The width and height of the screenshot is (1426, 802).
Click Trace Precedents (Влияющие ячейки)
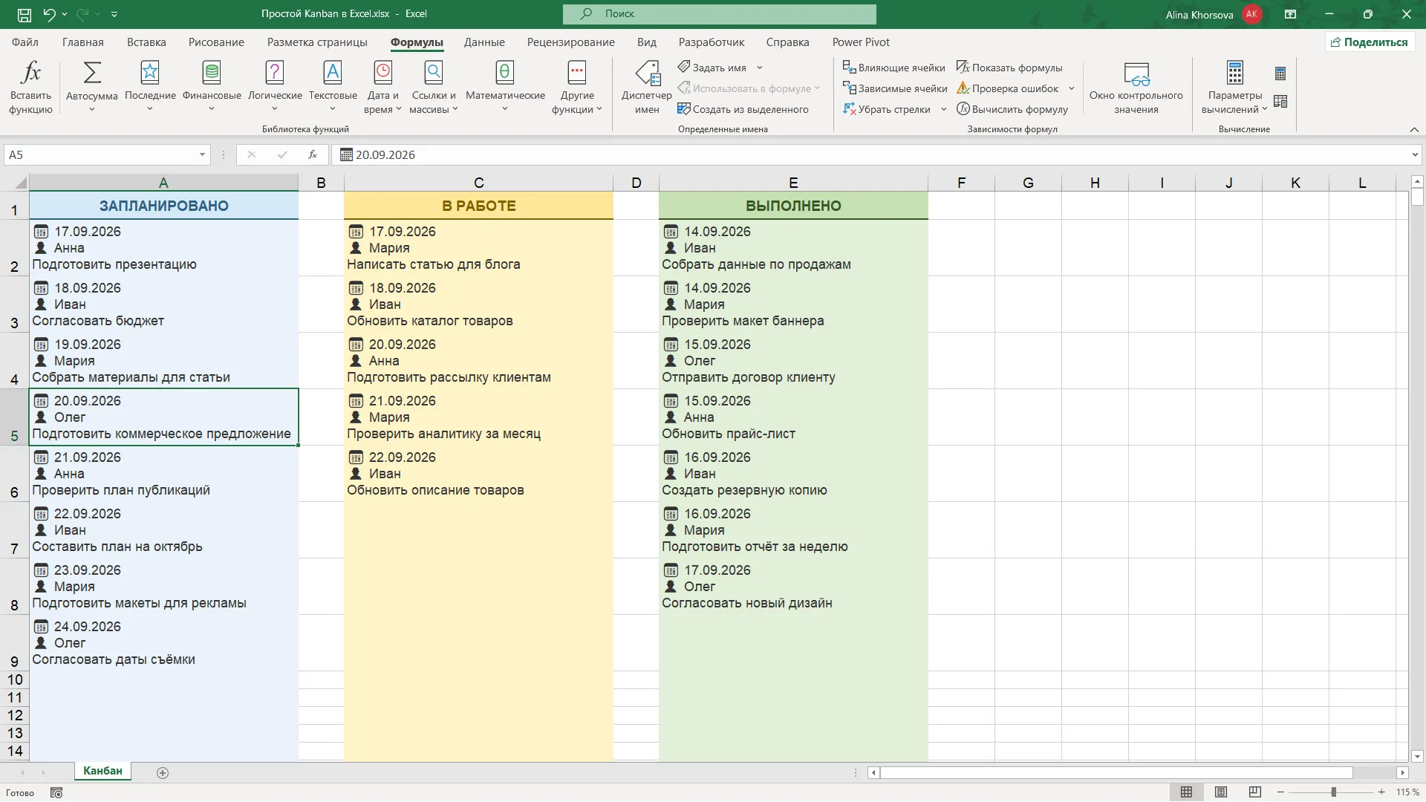click(x=894, y=68)
